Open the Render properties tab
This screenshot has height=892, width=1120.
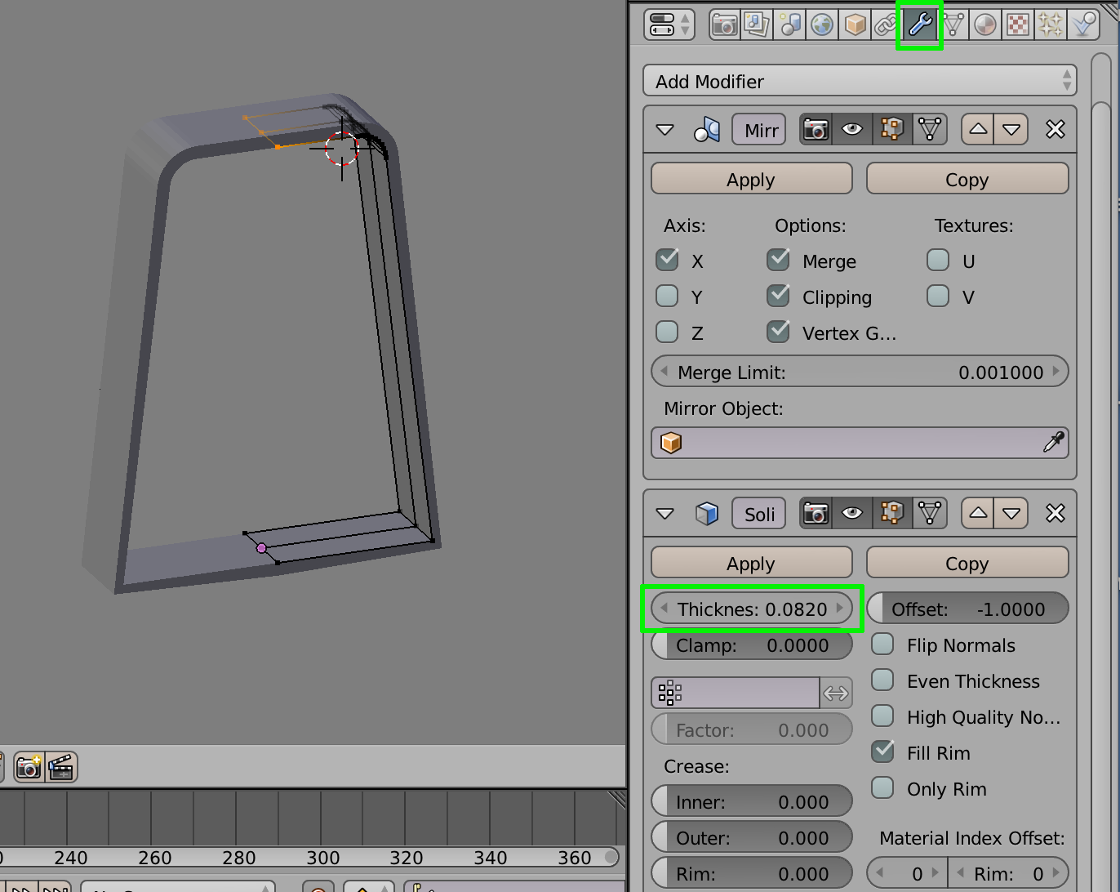click(724, 25)
